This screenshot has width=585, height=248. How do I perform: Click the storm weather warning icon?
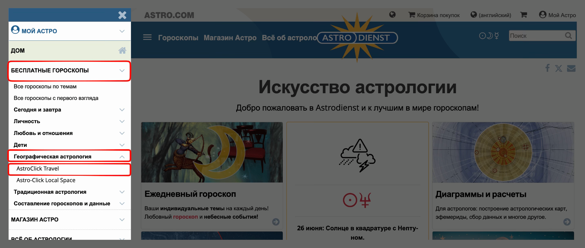[357, 155]
